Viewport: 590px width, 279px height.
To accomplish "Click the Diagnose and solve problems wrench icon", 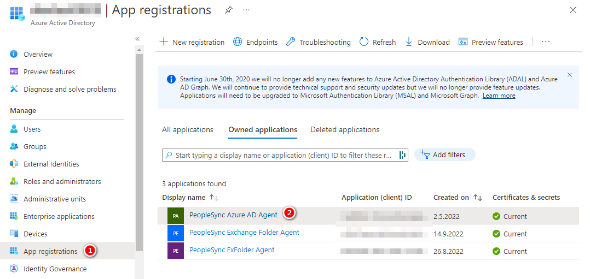I will coord(14,89).
